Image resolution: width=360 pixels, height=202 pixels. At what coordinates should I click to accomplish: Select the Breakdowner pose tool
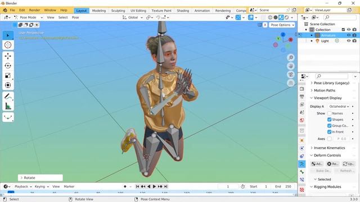(x=8, y=117)
